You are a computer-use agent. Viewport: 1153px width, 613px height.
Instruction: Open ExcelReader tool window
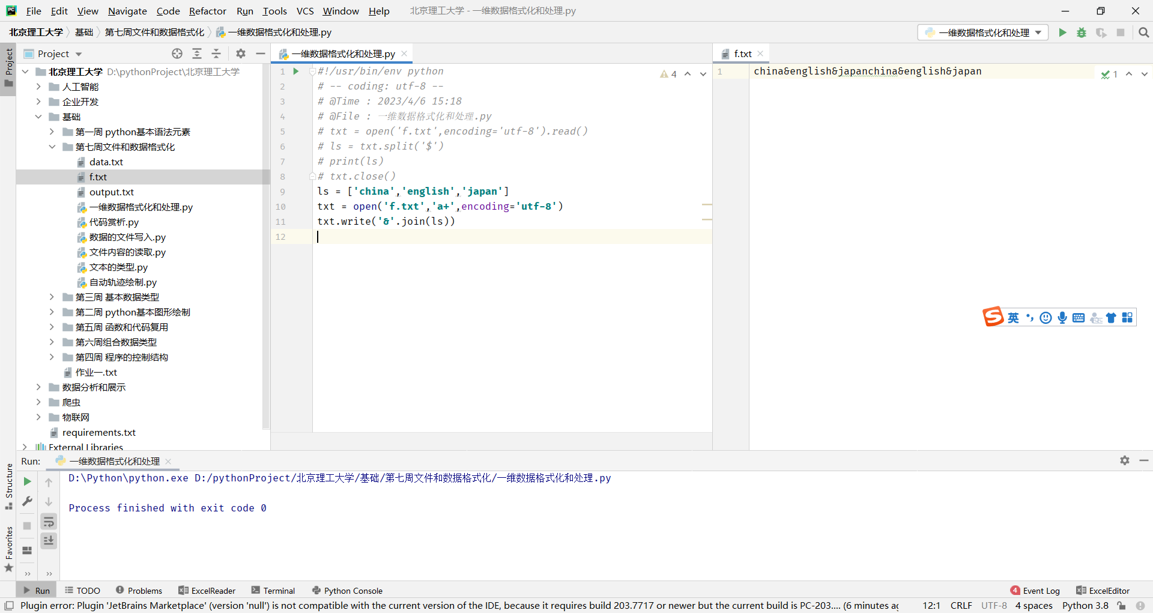pyautogui.click(x=207, y=591)
